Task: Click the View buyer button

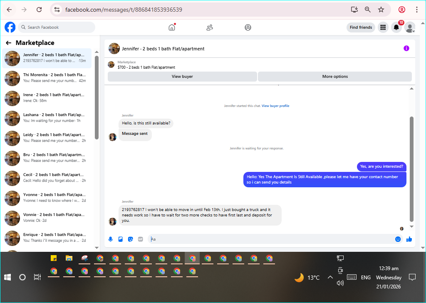Action: (182, 76)
